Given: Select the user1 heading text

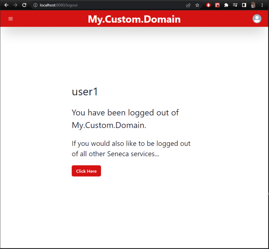Looking at the screenshot, I should click(85, 92).
